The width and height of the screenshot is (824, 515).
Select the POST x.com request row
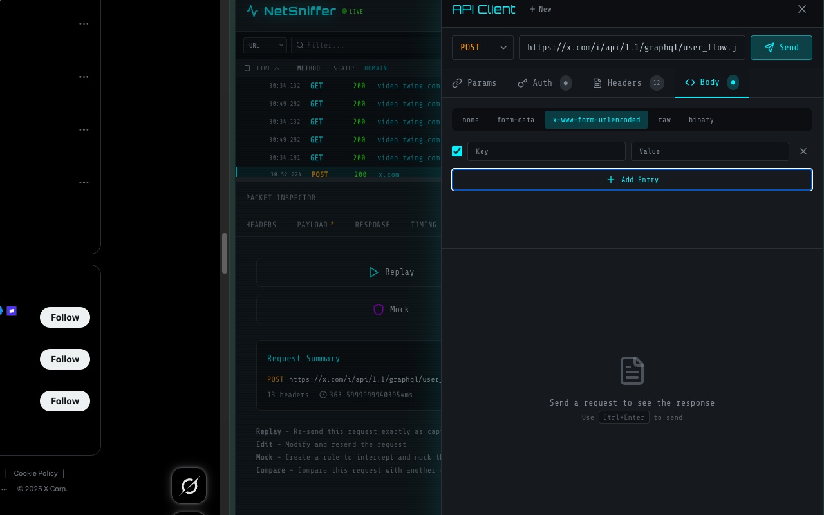[x=339, y=174]
